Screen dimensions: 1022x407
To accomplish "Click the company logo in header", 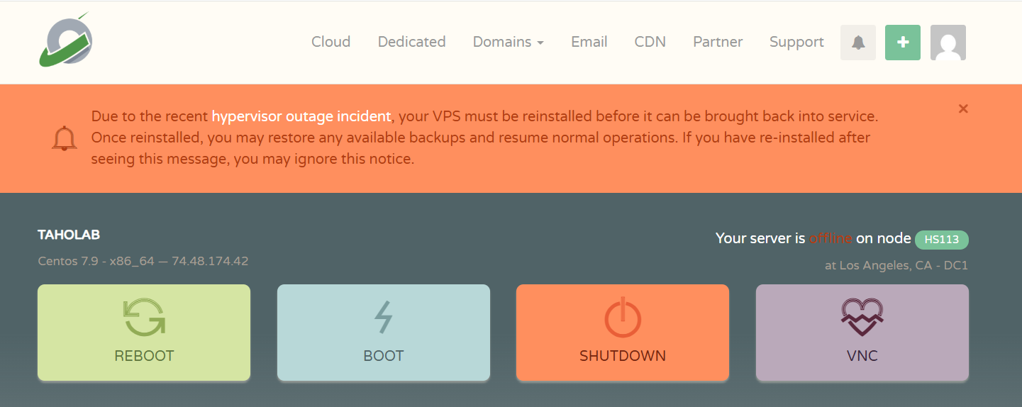I will pos(66,40).
